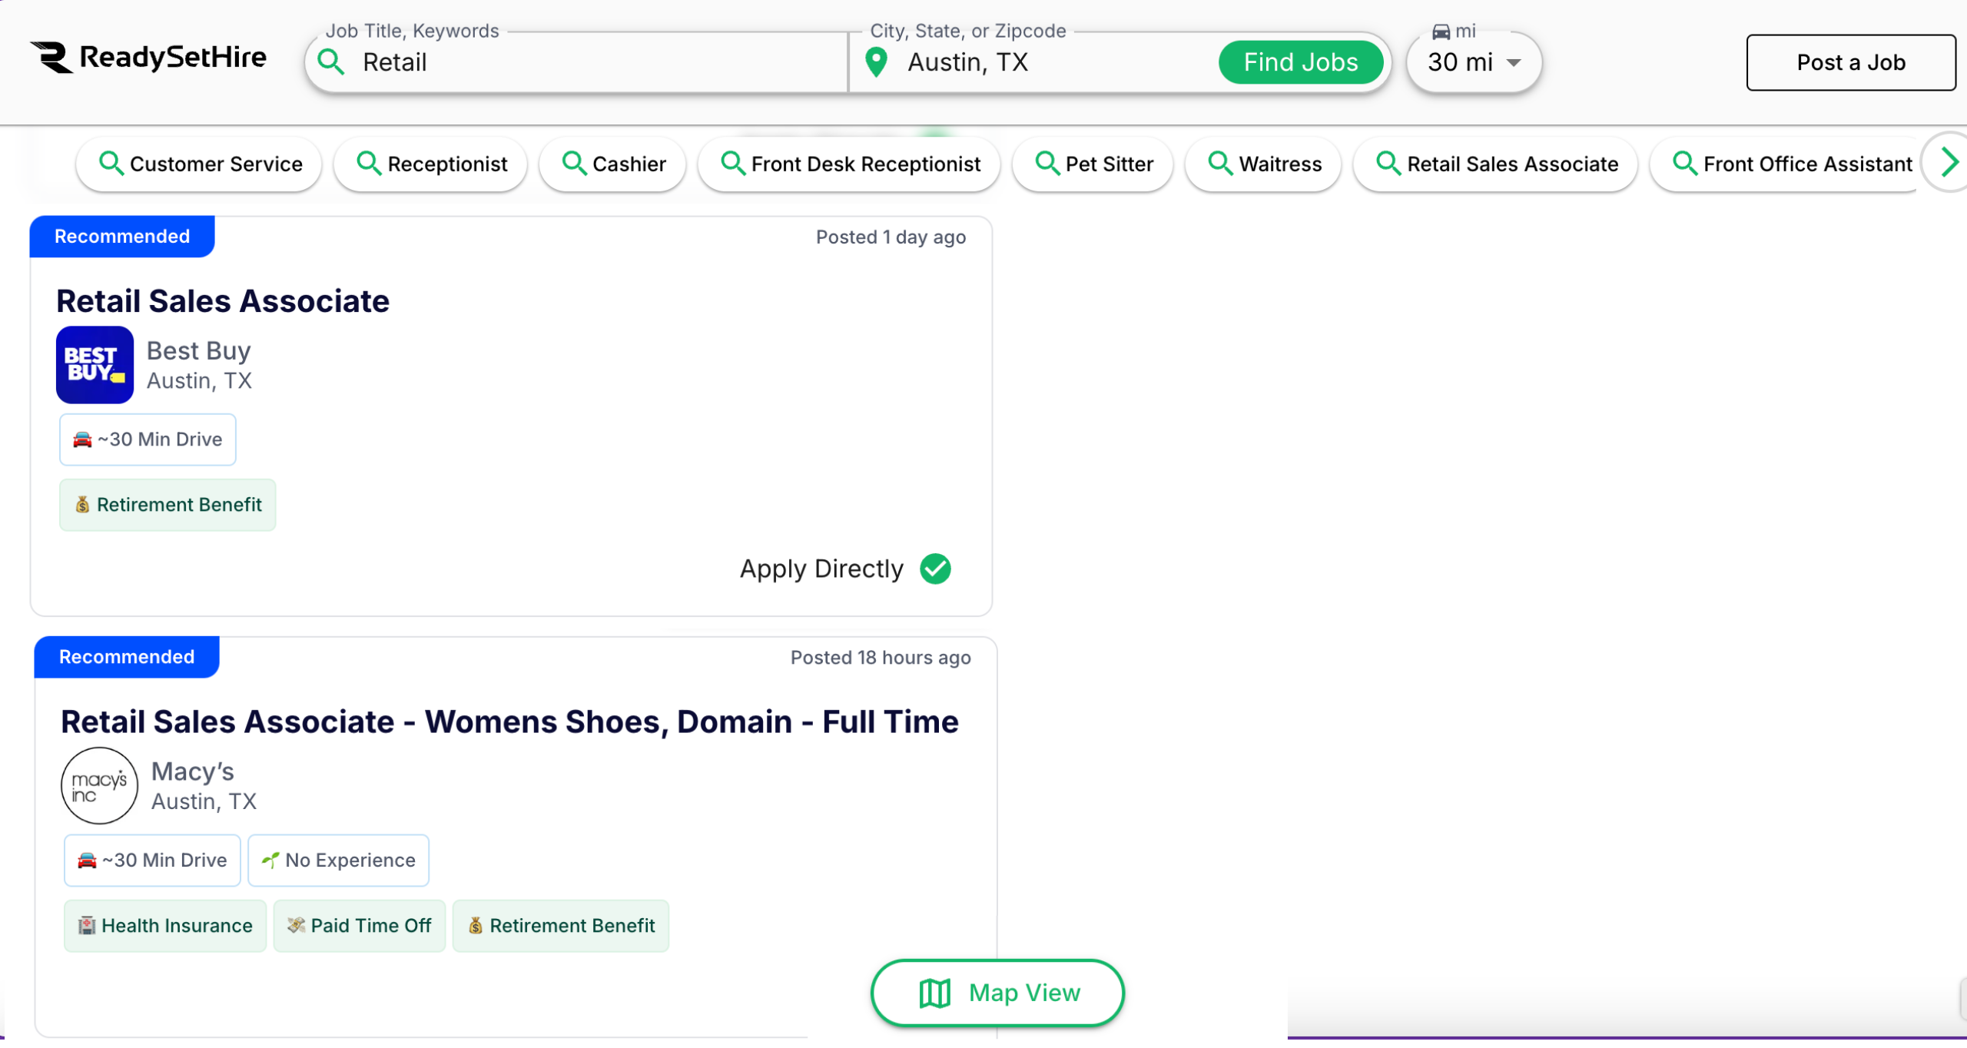Click the dropdown arrow beside 30 mi
This screenshot has width=1967, height=1048.
click(x=1514, y=63)
